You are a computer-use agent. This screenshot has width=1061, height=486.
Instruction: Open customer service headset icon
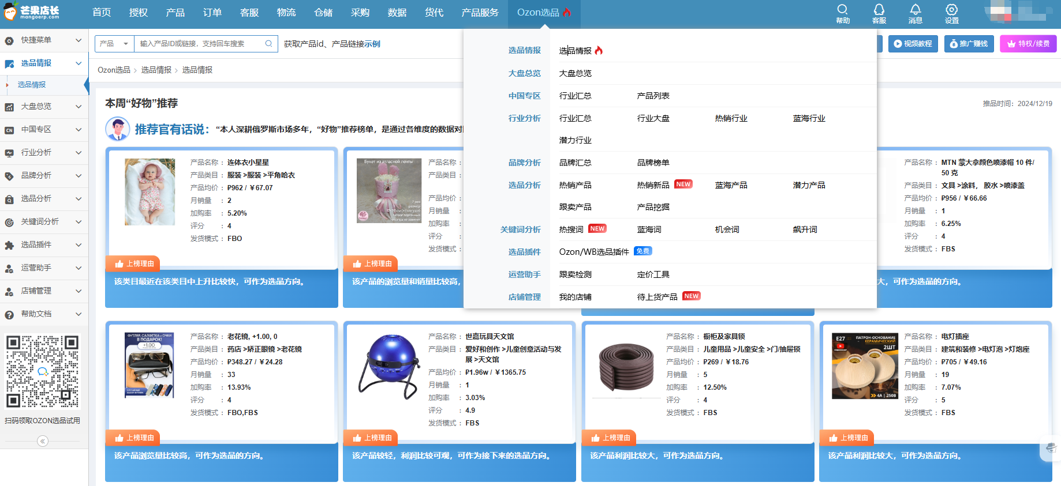879,10
